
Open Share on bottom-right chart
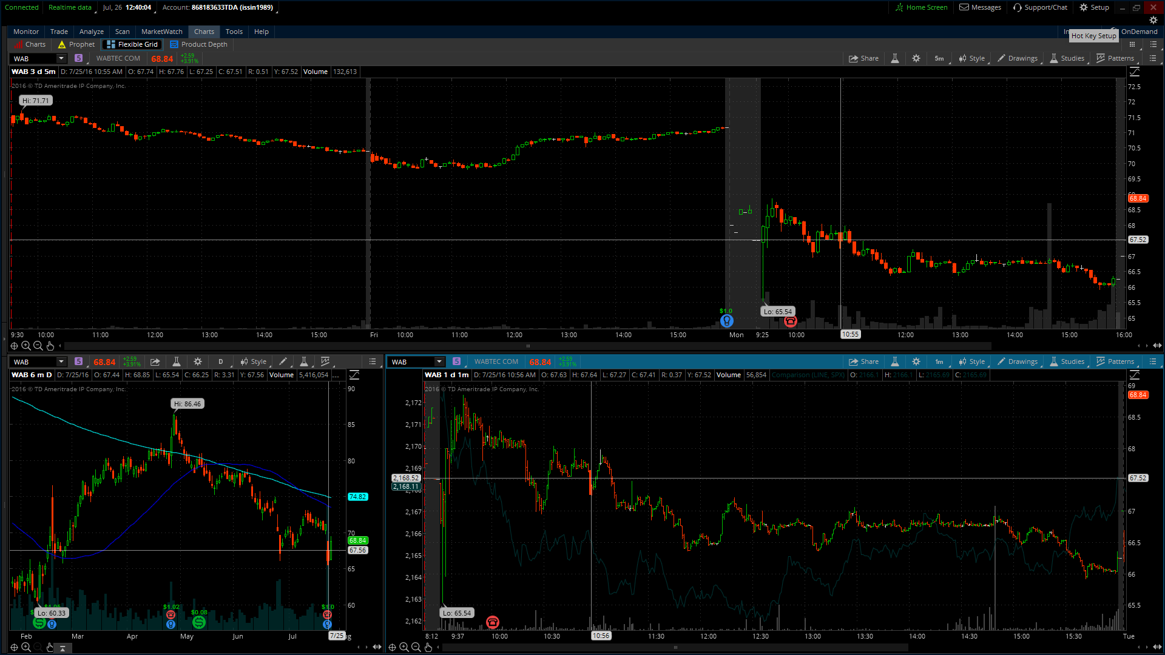coord(863,361)
